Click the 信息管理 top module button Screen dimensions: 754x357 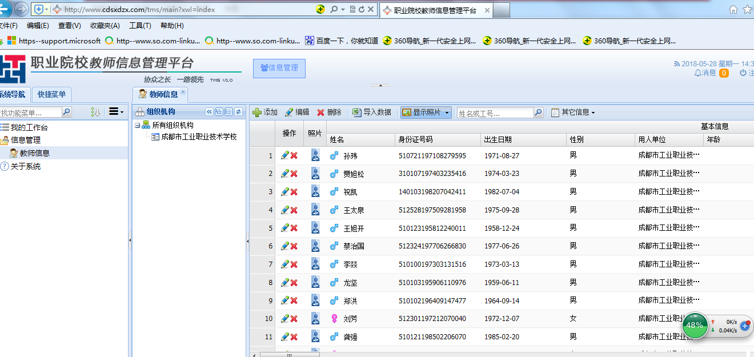(x=279, y=68)
